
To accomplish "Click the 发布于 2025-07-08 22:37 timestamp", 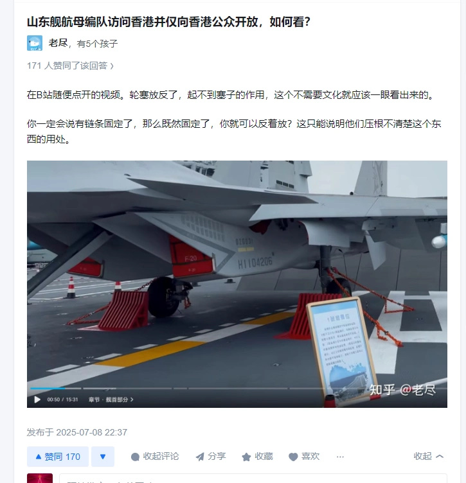I will 76,432.
